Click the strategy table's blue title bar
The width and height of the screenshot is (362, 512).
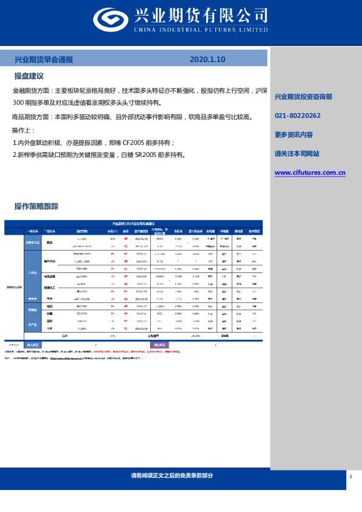tap(134, 224)
